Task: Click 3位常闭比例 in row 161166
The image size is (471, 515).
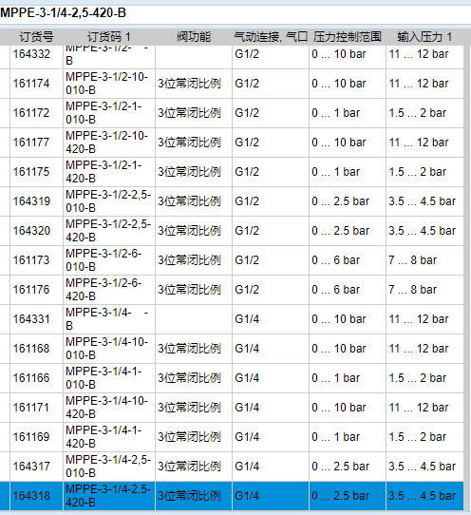Action: (189, 378)
